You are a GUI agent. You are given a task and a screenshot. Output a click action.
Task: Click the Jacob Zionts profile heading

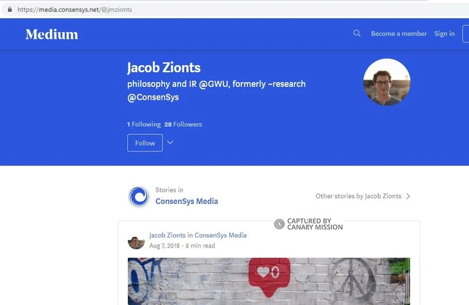[164, 67]
